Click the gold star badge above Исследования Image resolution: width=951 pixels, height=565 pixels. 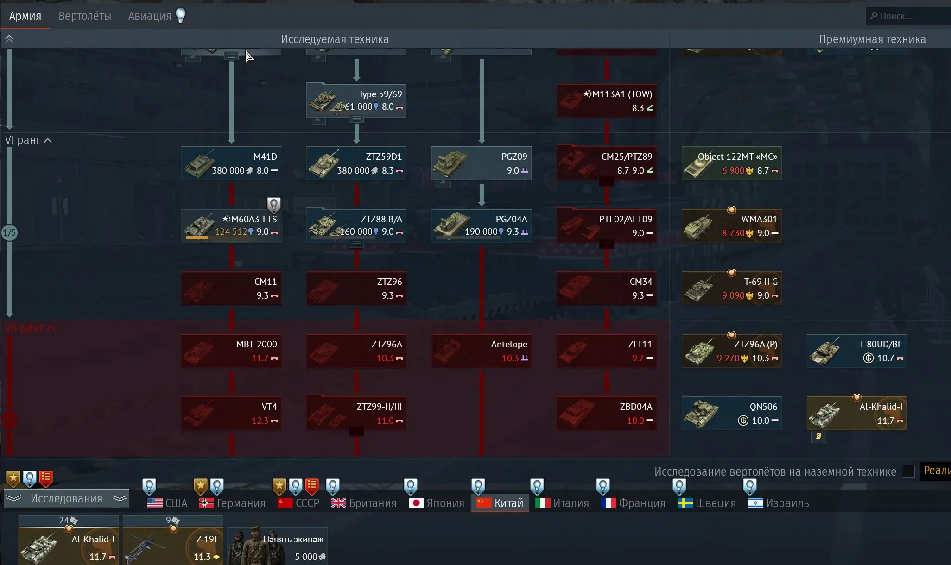pos(13,478)
